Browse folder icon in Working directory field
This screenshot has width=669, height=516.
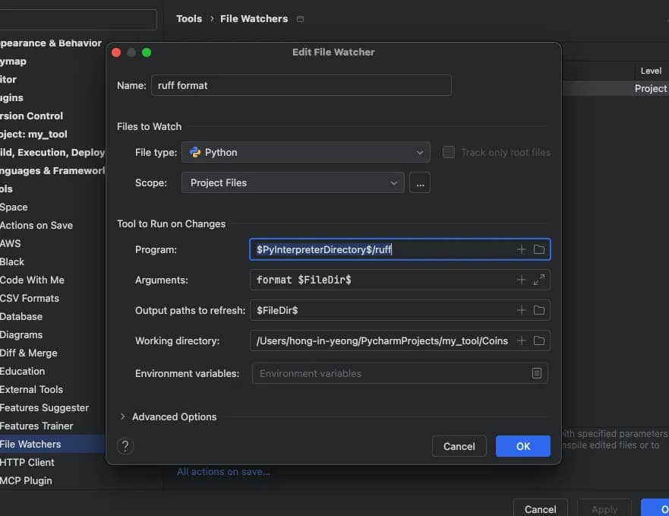click(x=539, y=340)
